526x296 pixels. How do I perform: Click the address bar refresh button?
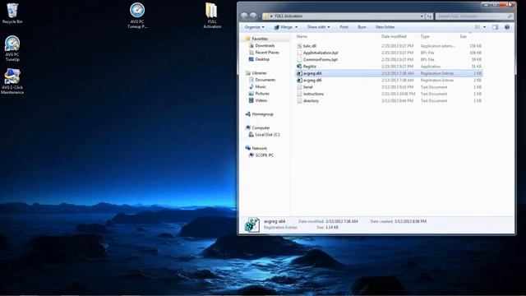point(429,16)
